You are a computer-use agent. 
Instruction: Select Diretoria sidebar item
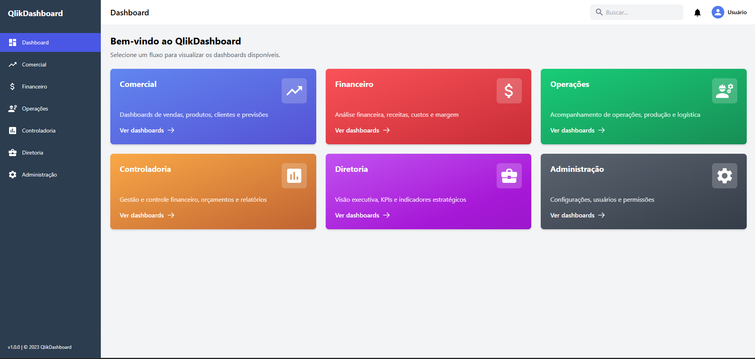[33, 153]
